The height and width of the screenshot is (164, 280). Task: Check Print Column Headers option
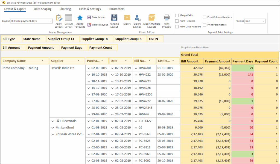(x=204, y=17)
